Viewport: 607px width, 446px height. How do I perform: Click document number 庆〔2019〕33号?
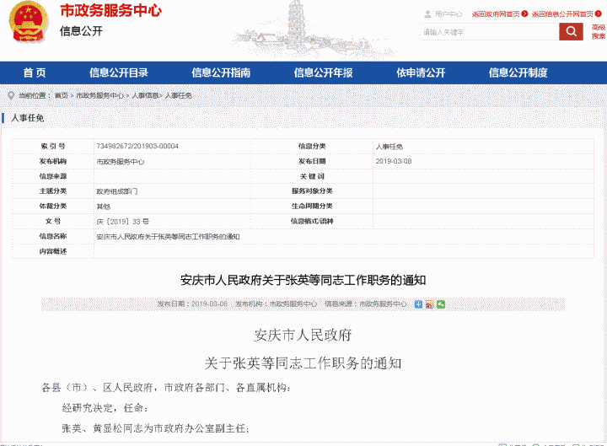123,222
